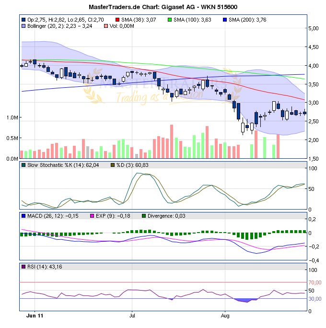The height and width of the screenshot is (328, 326).
Task: Click the 2,00 price axis label
Action: tap(314, 140)
